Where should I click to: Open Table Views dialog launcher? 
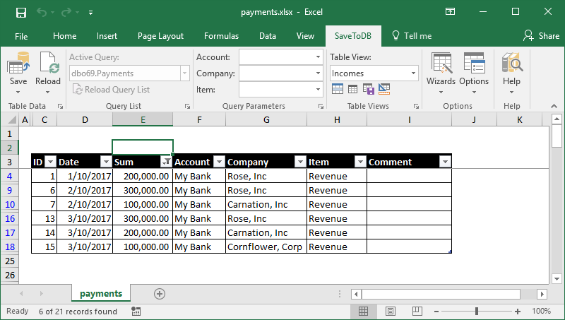pos(416,106)
